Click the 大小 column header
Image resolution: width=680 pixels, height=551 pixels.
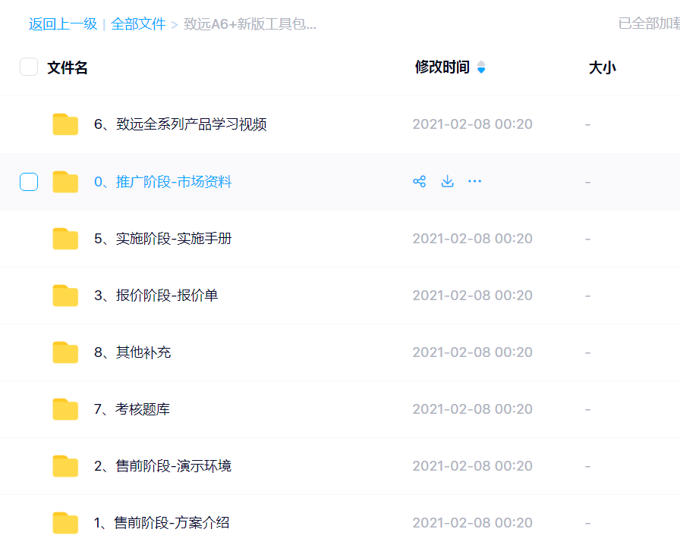coord(602,67)
